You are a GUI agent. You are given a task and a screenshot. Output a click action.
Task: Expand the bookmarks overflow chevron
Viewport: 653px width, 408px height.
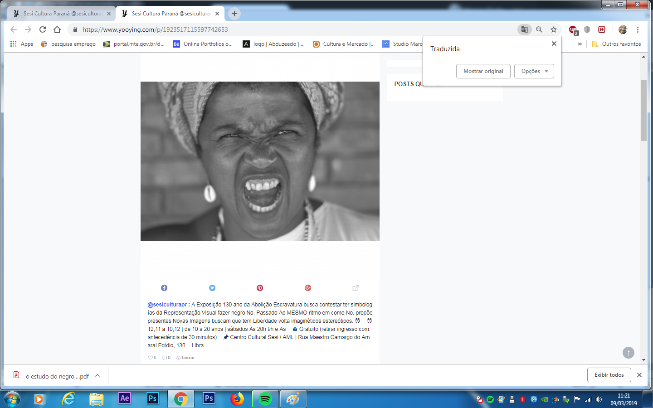[580, 44]
